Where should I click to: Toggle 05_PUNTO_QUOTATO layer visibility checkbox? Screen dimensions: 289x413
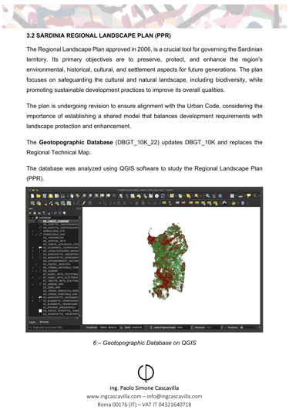[36, 264]
